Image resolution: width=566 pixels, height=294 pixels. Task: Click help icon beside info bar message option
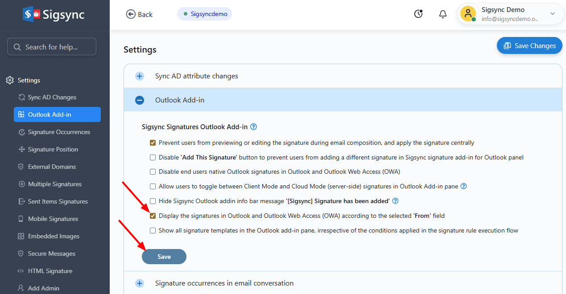pos(395,201)
